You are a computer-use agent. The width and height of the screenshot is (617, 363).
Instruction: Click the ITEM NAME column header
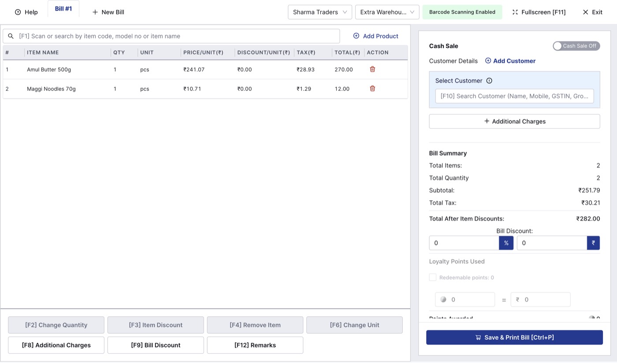(43, 52)
